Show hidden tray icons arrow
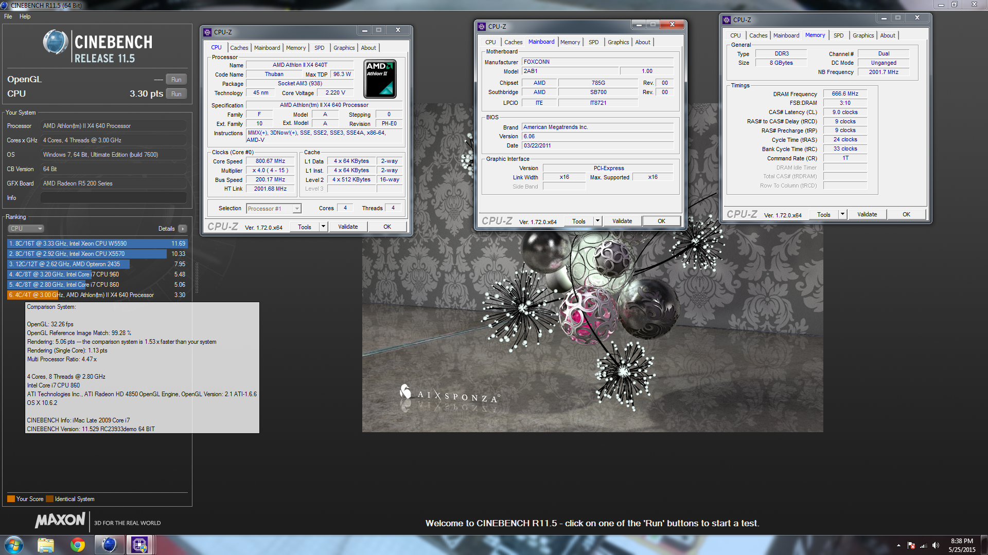 (x=898, y=545)
